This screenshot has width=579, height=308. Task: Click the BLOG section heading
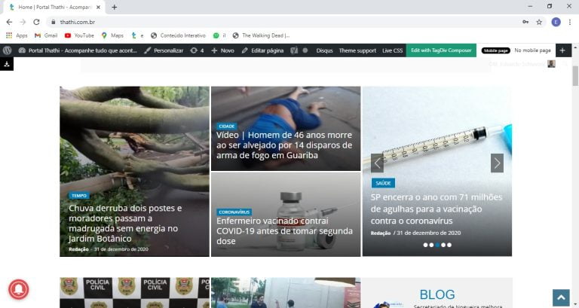[437, 294]
